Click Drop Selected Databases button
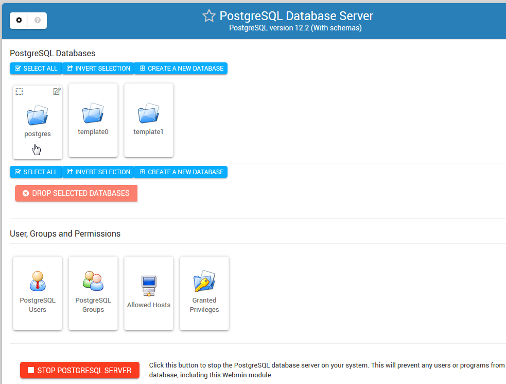 [x=76, y=193]
